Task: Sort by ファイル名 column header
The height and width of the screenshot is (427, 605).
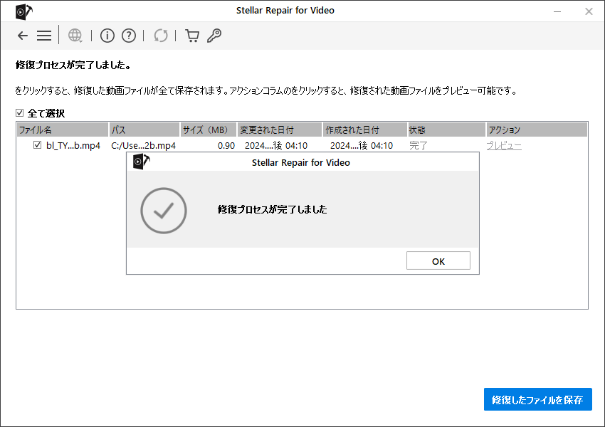Action: tap(63, 130)
